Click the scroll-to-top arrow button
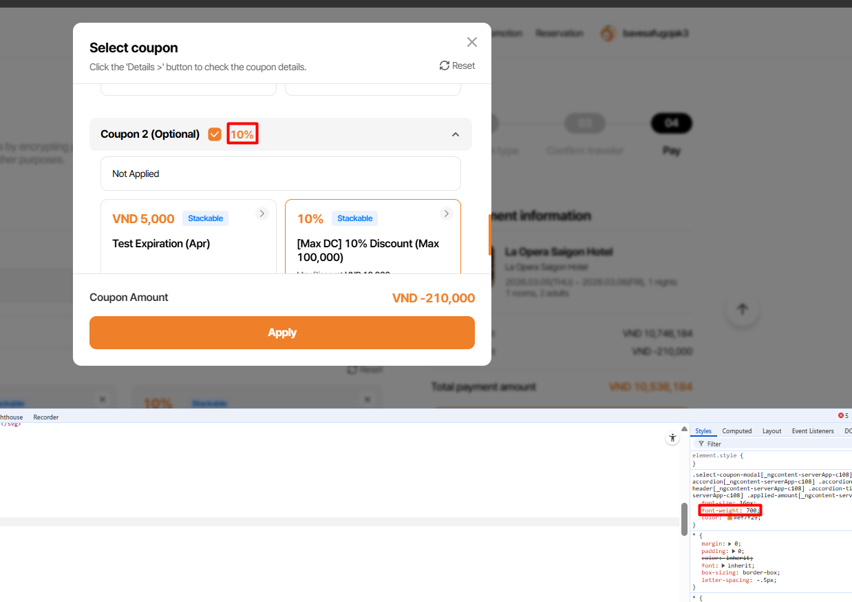Image resolution: width=852 pixels, height=602 pixels. click(742, 310)
